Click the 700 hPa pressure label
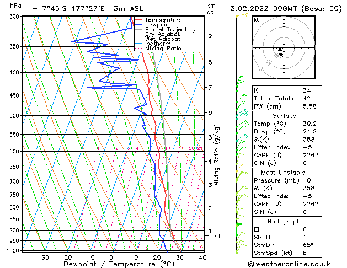Viewport: 347px width, 268px height. pyautogui.click(x=14, y=181)
